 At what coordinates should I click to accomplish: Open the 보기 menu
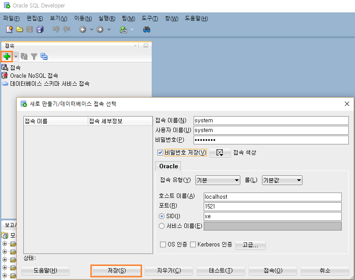pyautogui.click(x=59, y=19)
